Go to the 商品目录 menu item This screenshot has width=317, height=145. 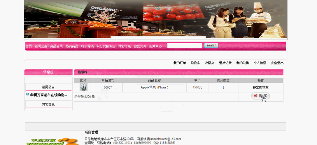click(56, 46)
